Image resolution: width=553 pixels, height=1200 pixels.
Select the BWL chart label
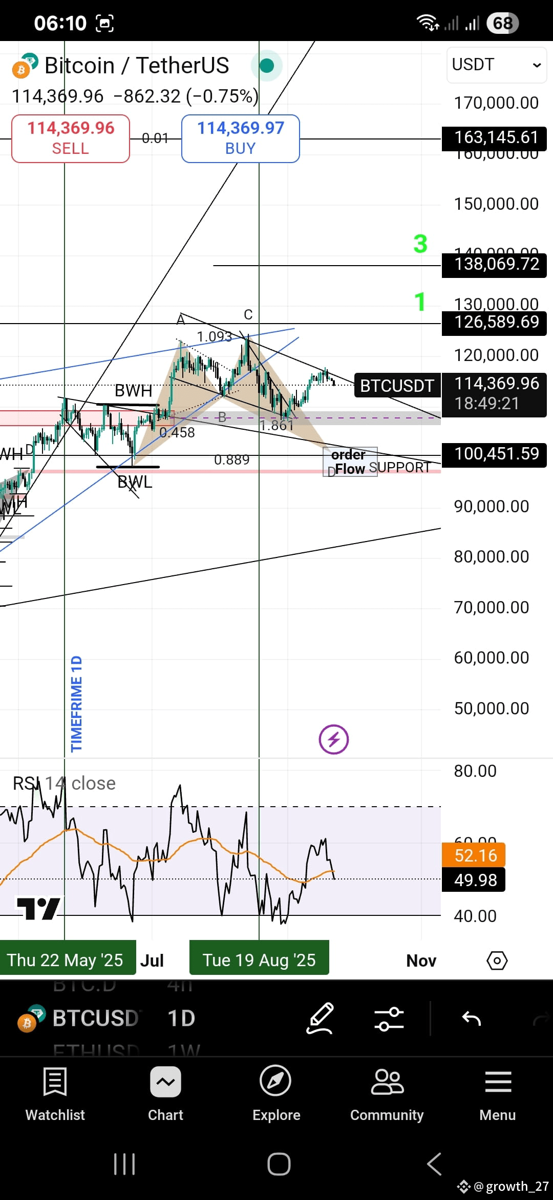[135, 482]
